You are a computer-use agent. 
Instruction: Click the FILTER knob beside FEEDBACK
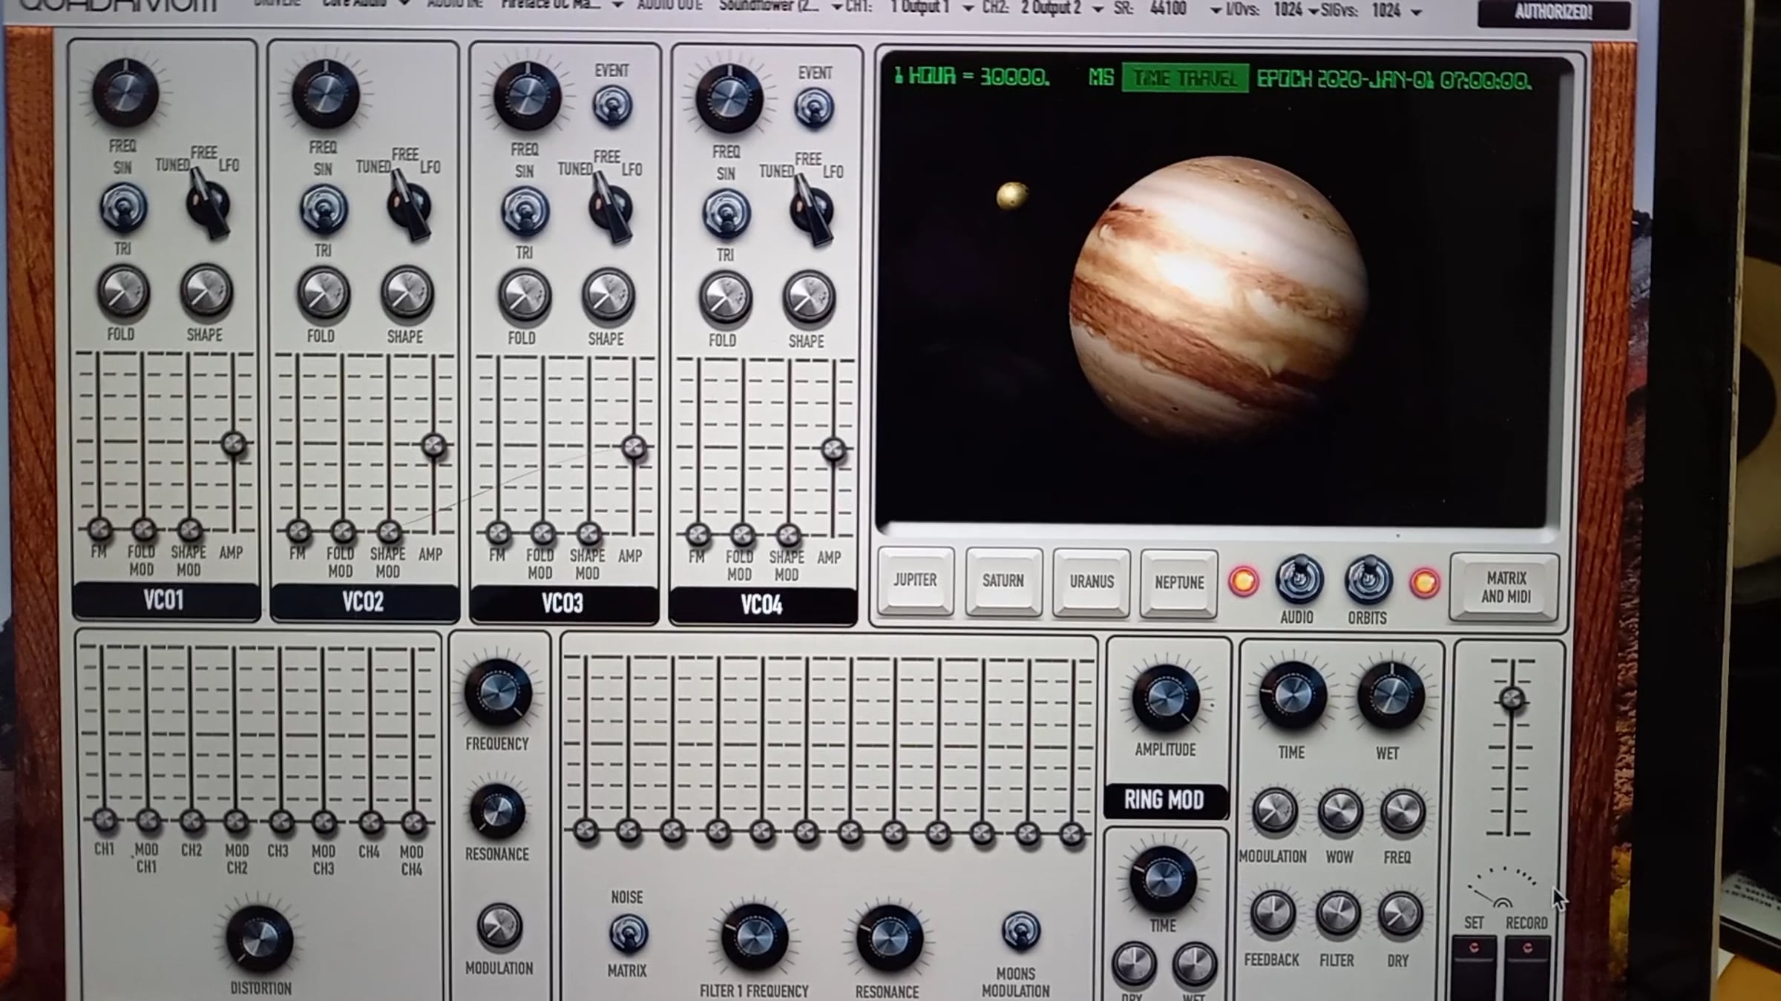pos(1338,914)
